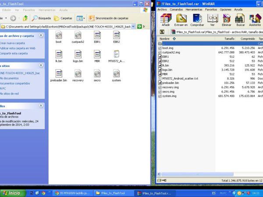Image resolution: width=263 pixels, height=197 pixels.
Task: Click WinRAR Extraer en icon
Action: (181, 20)
